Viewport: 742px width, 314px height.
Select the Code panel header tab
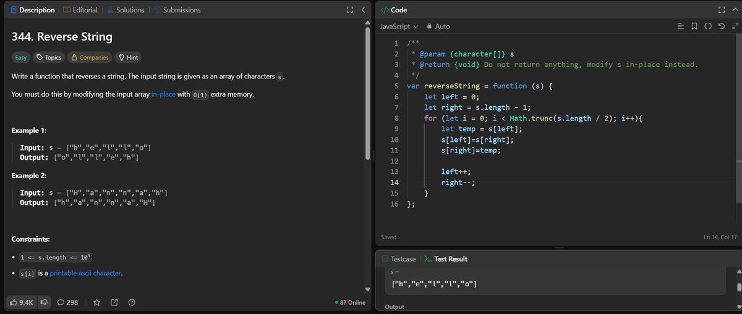[394, 10]
